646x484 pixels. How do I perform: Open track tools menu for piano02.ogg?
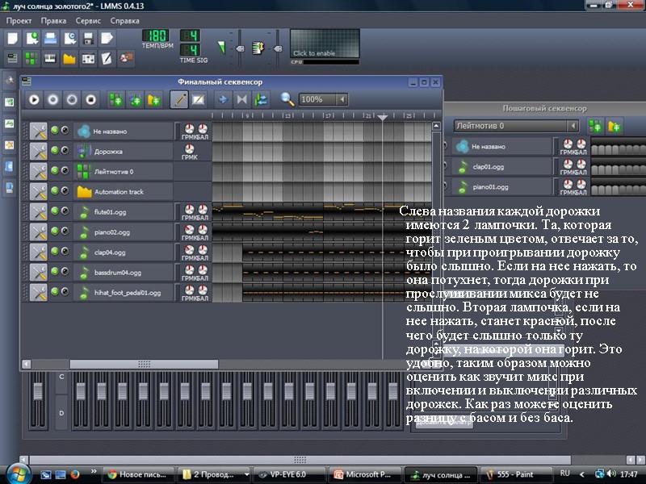pos(38,232)
